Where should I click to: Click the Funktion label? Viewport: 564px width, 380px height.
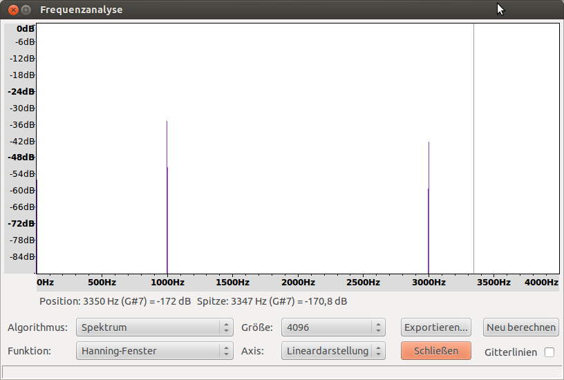pos(30,351)
